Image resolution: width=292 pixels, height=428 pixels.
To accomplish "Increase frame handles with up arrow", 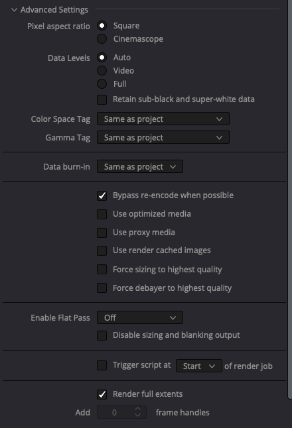I will pyautogui.click(x=138, y=409).
